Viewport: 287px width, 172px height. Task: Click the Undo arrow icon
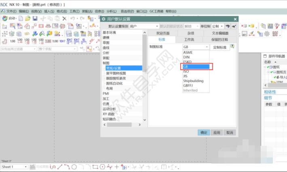click(73, 19)
